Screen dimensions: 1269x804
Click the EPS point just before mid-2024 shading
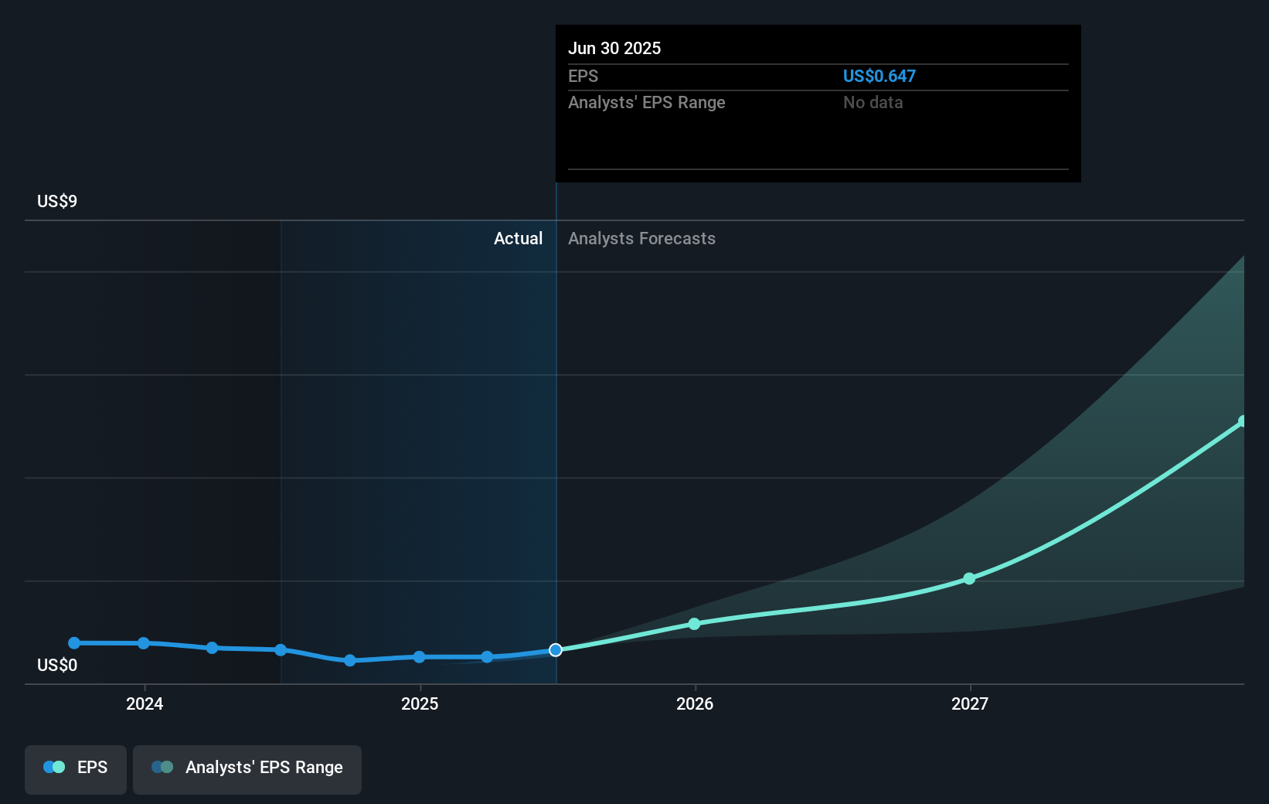click(281, 650)
